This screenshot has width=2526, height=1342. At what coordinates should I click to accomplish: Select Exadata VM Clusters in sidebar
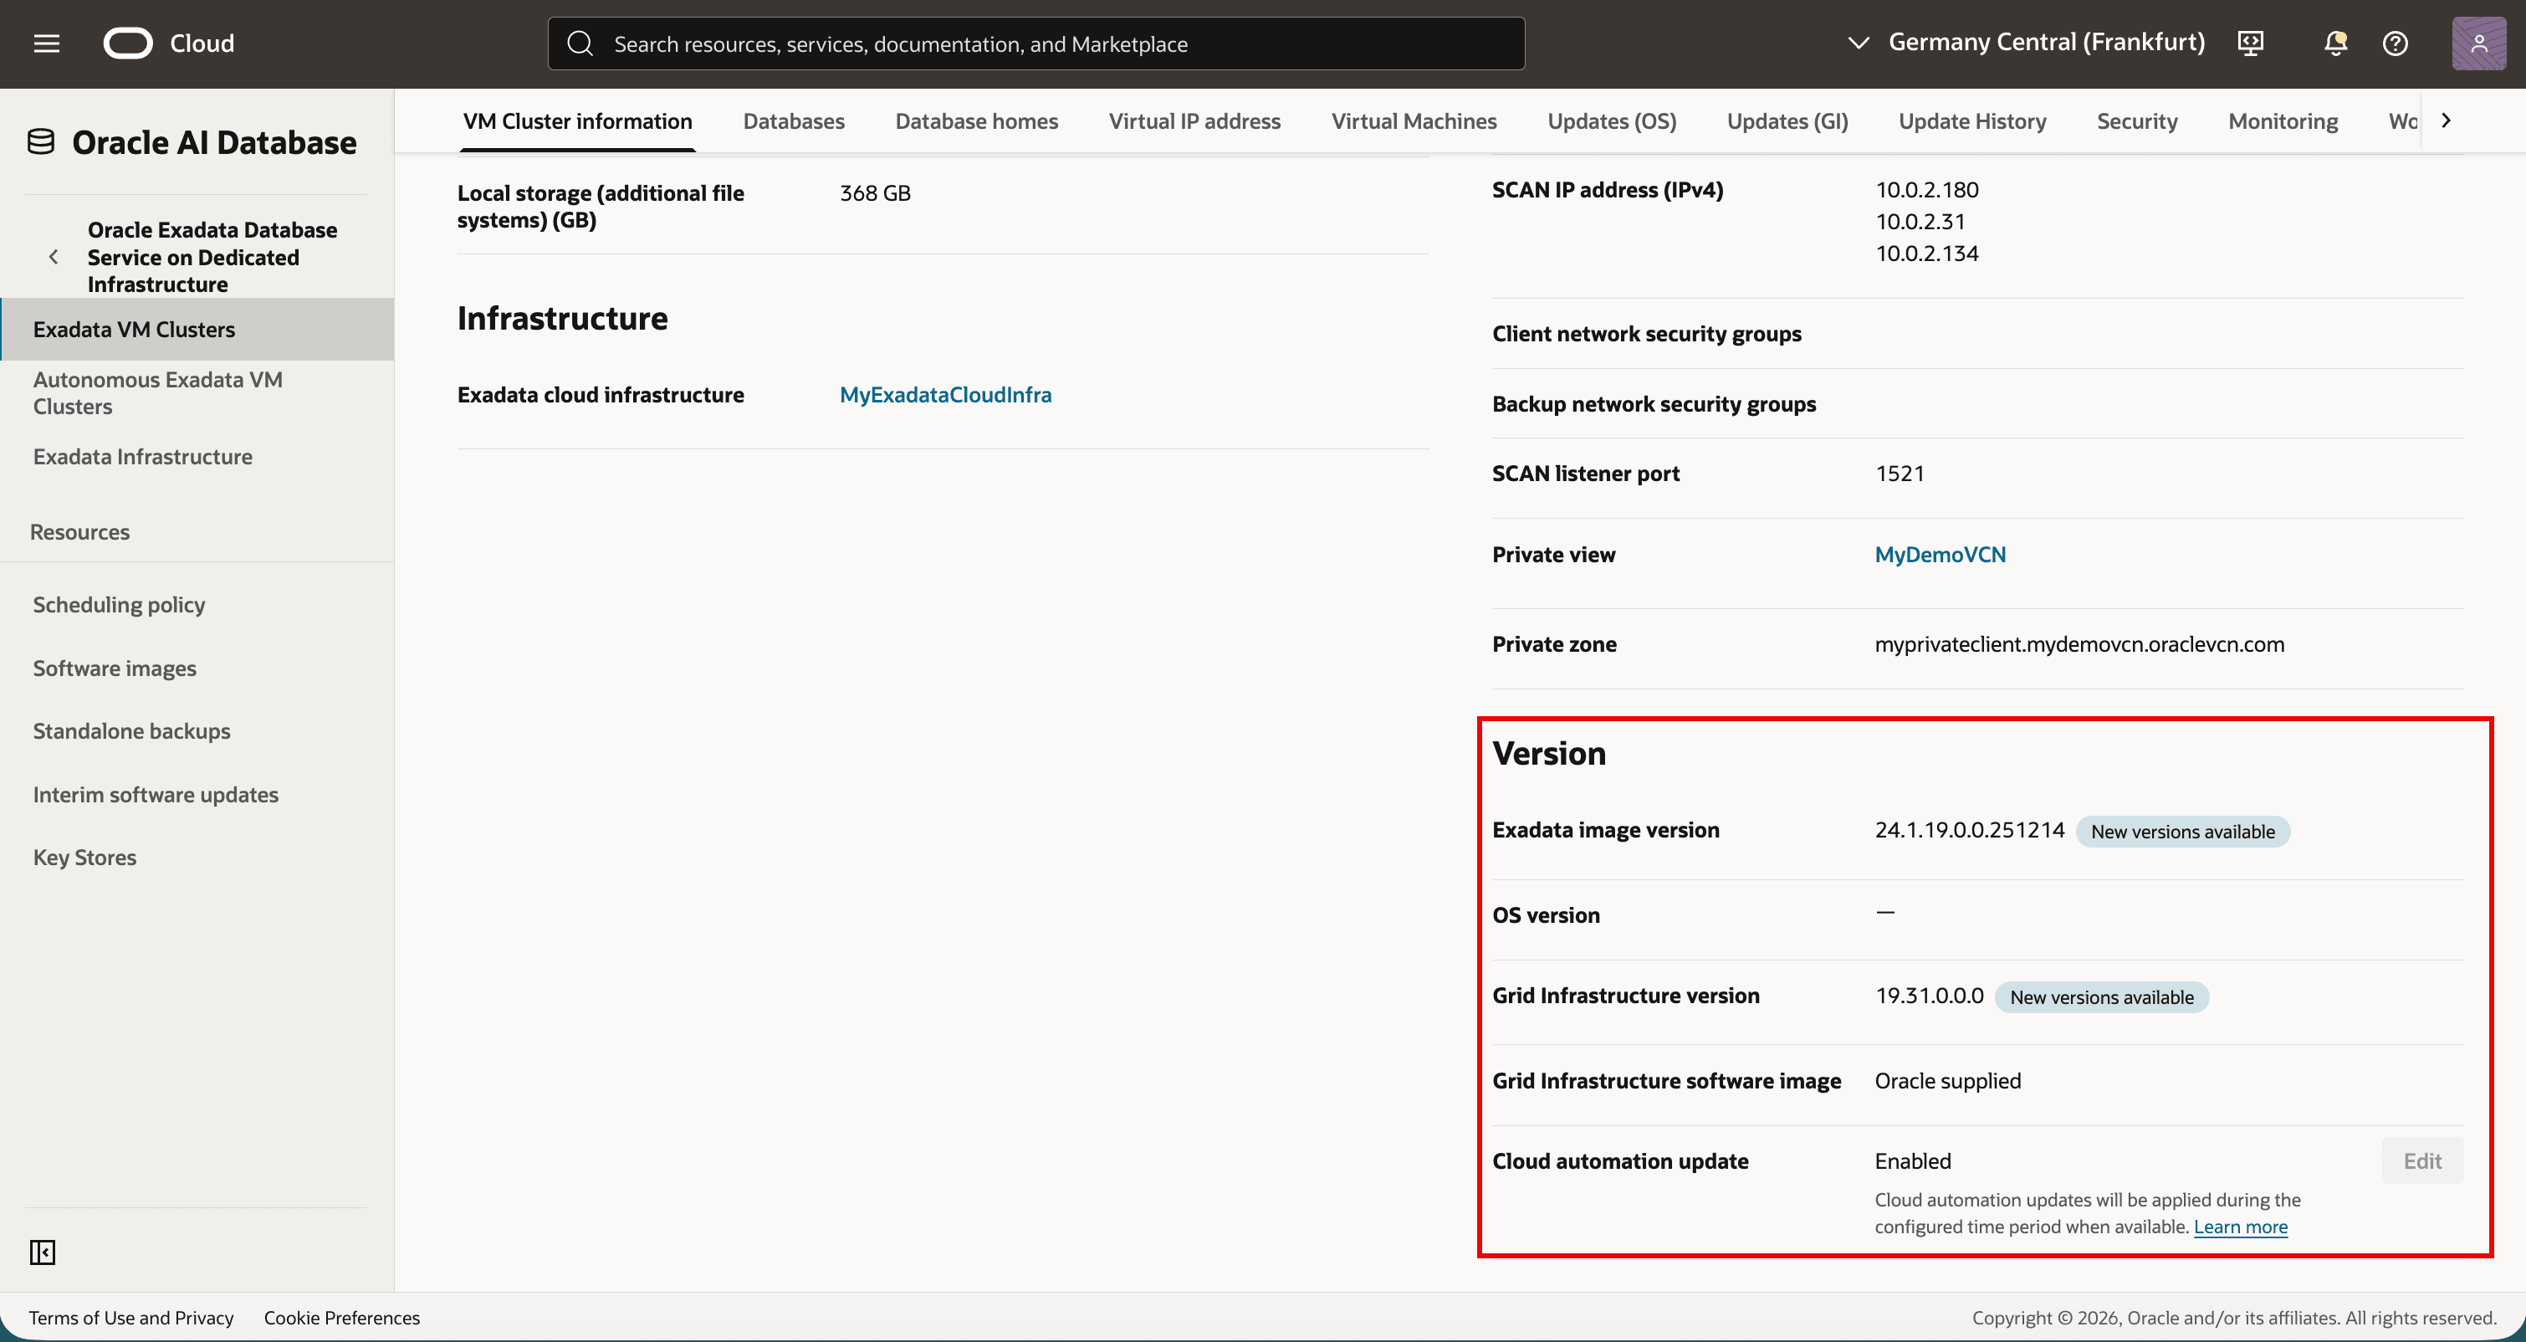coord(197,330)
